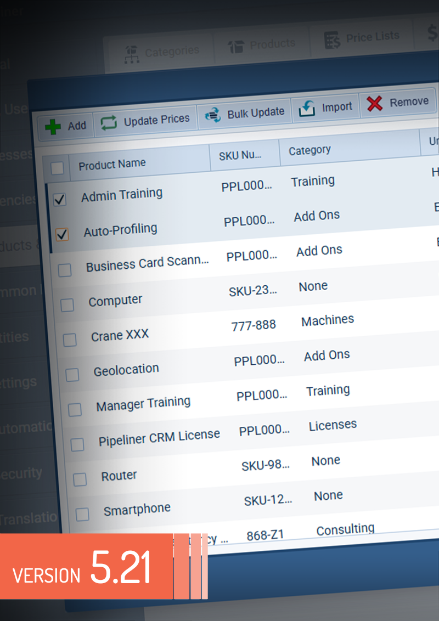Sort by Product Name column header

coord(112,164)
